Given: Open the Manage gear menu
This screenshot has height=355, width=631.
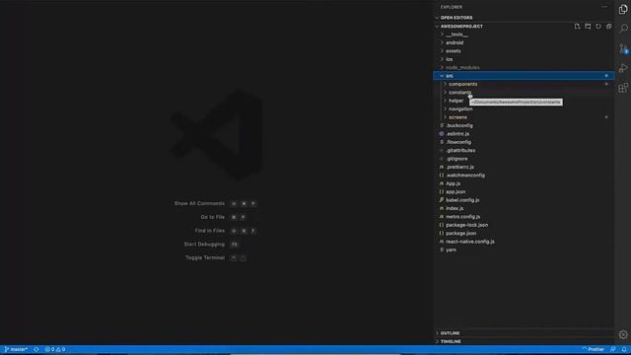Looking at the screenshot, I should point(623,334).
